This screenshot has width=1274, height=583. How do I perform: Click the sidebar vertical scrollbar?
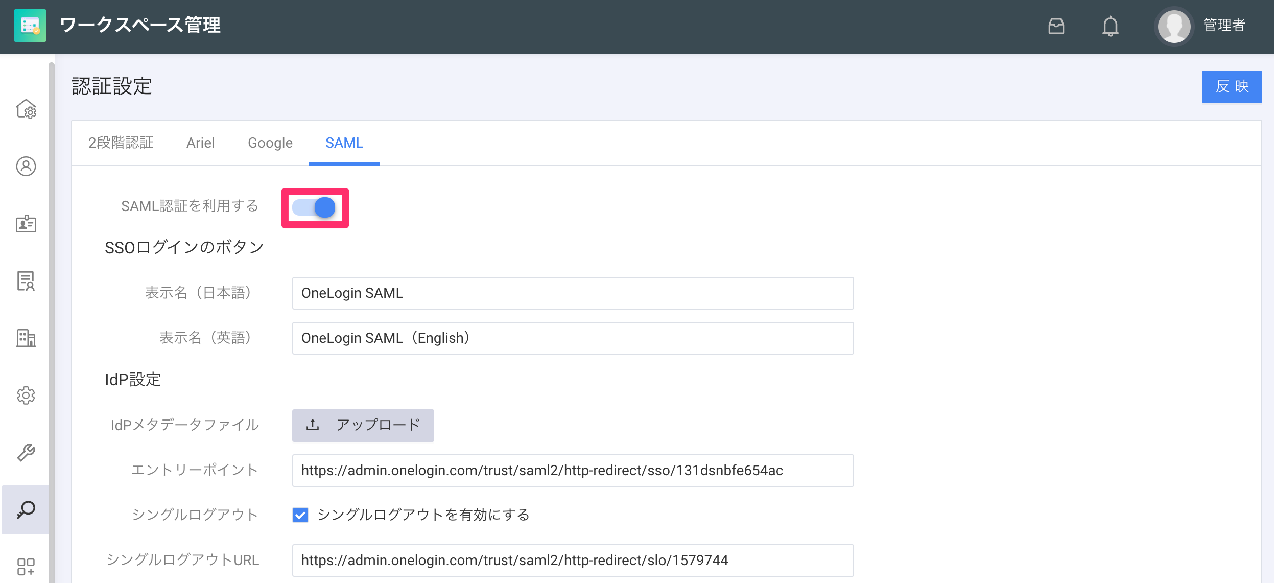point(52,322)
